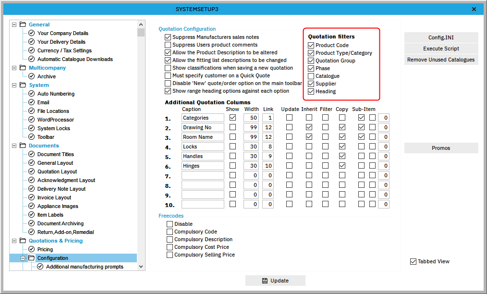This screenshot has width=487, height=294.
Task: Click the Execute Script button
Action: point(441,49)
